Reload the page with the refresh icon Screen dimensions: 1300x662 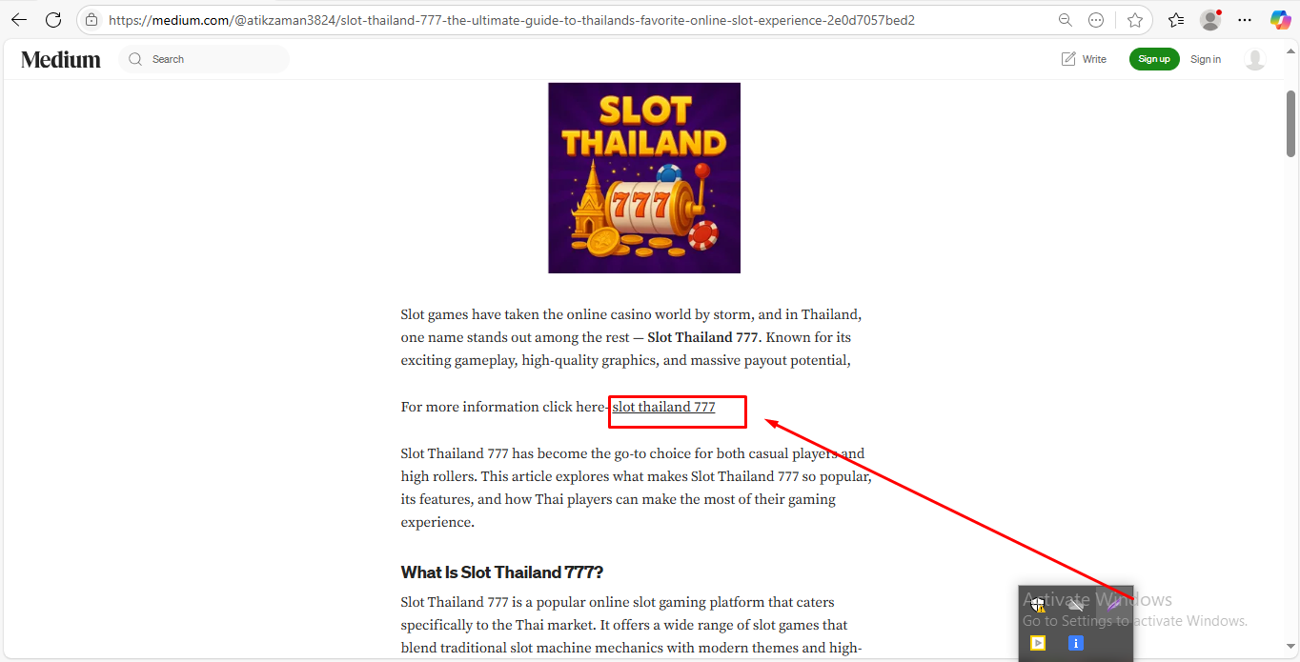click(x=54, y=19)
